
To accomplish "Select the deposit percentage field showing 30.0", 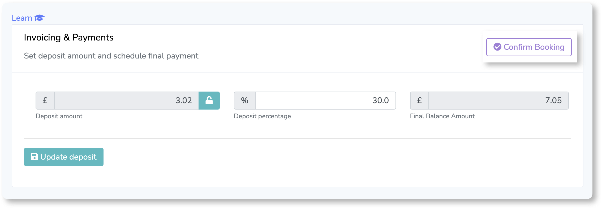I will 325,101.
